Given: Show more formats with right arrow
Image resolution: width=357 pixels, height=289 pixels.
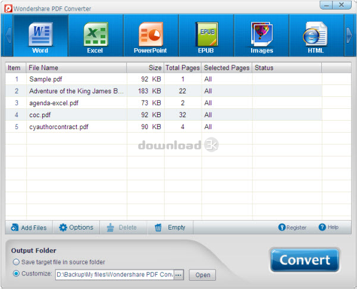Looking at the screenshot, I should (x=349, y=36).
